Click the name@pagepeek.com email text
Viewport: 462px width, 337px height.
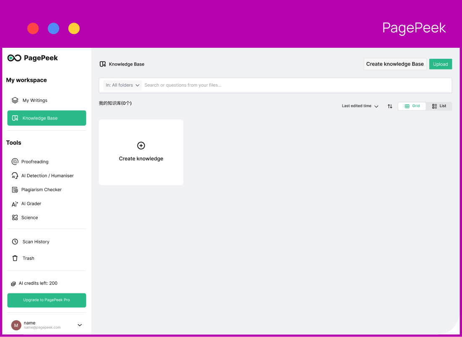(42, 328)
